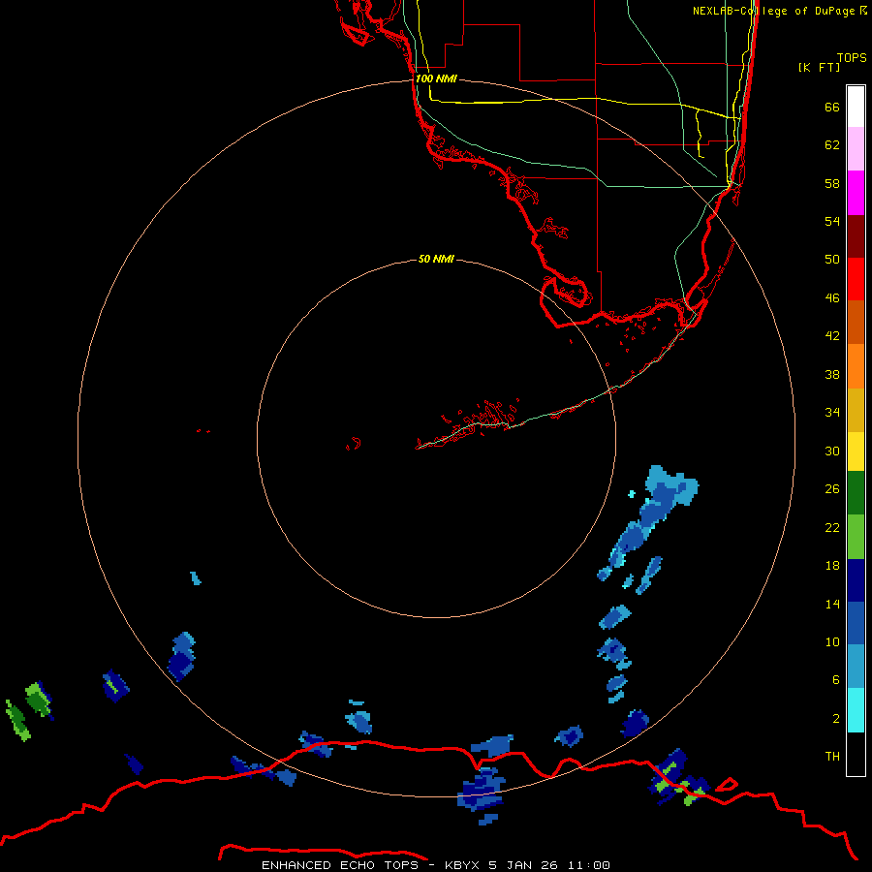Click the "50 NMI" range ring label
This screenshot has width=872, height=872.
point(436,259)
